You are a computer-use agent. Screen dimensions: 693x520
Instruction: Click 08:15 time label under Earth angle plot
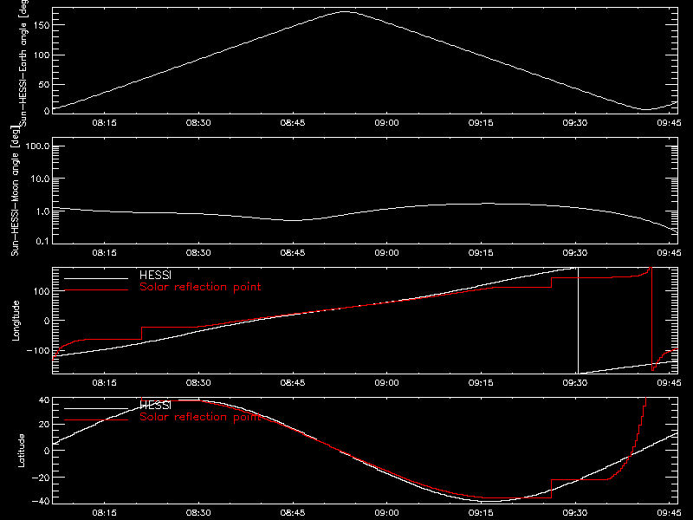(x=104, y=123)
